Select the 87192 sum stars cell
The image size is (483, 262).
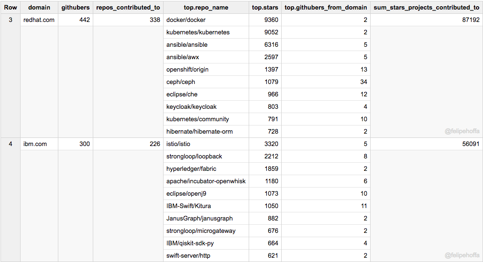471,20
